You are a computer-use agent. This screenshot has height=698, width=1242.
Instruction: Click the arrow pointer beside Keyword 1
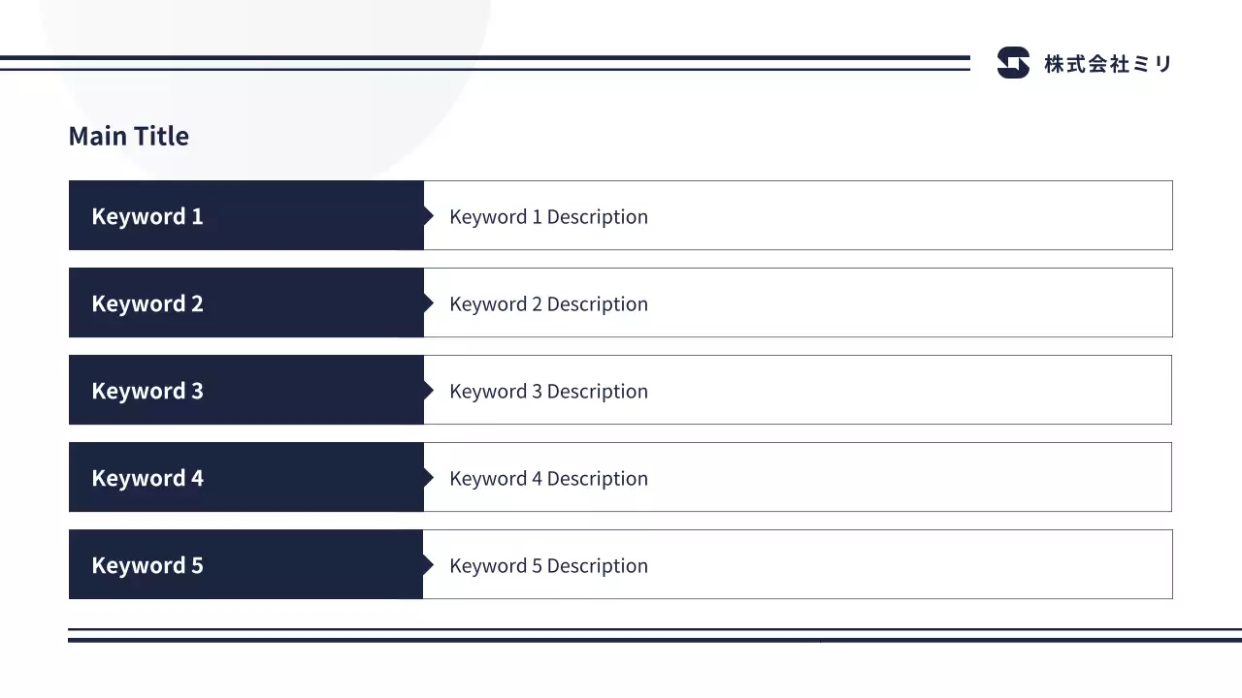tap(428, 215)
